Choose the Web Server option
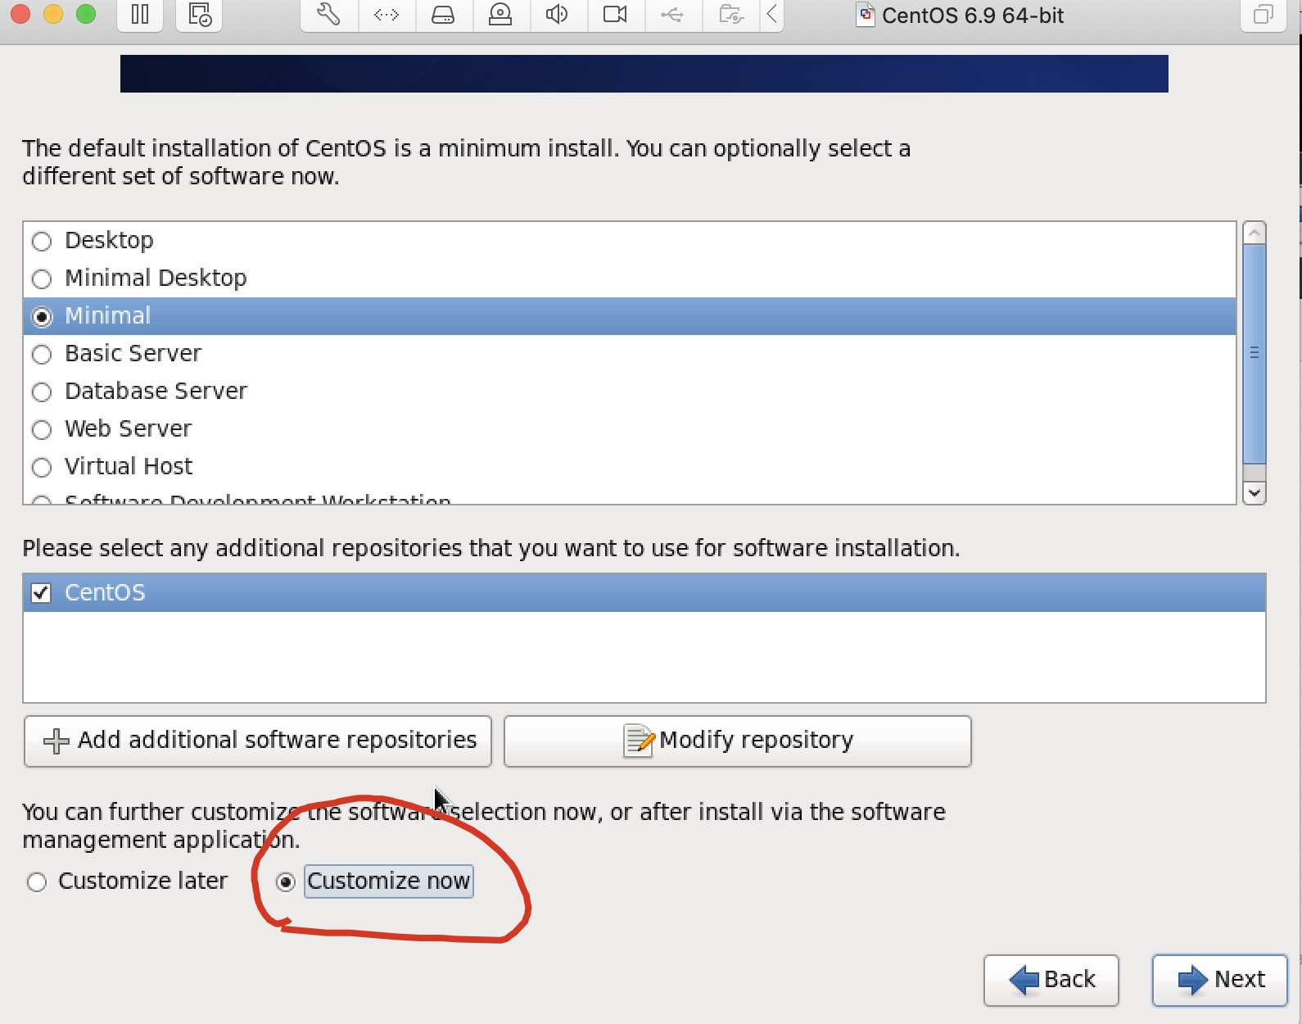 pyautogui.click(x=42, y=429)
